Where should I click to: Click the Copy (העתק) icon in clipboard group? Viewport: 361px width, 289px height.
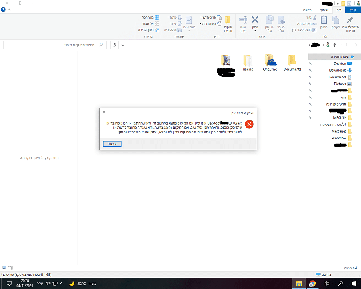pyautogui.click(x=336, y=20)
